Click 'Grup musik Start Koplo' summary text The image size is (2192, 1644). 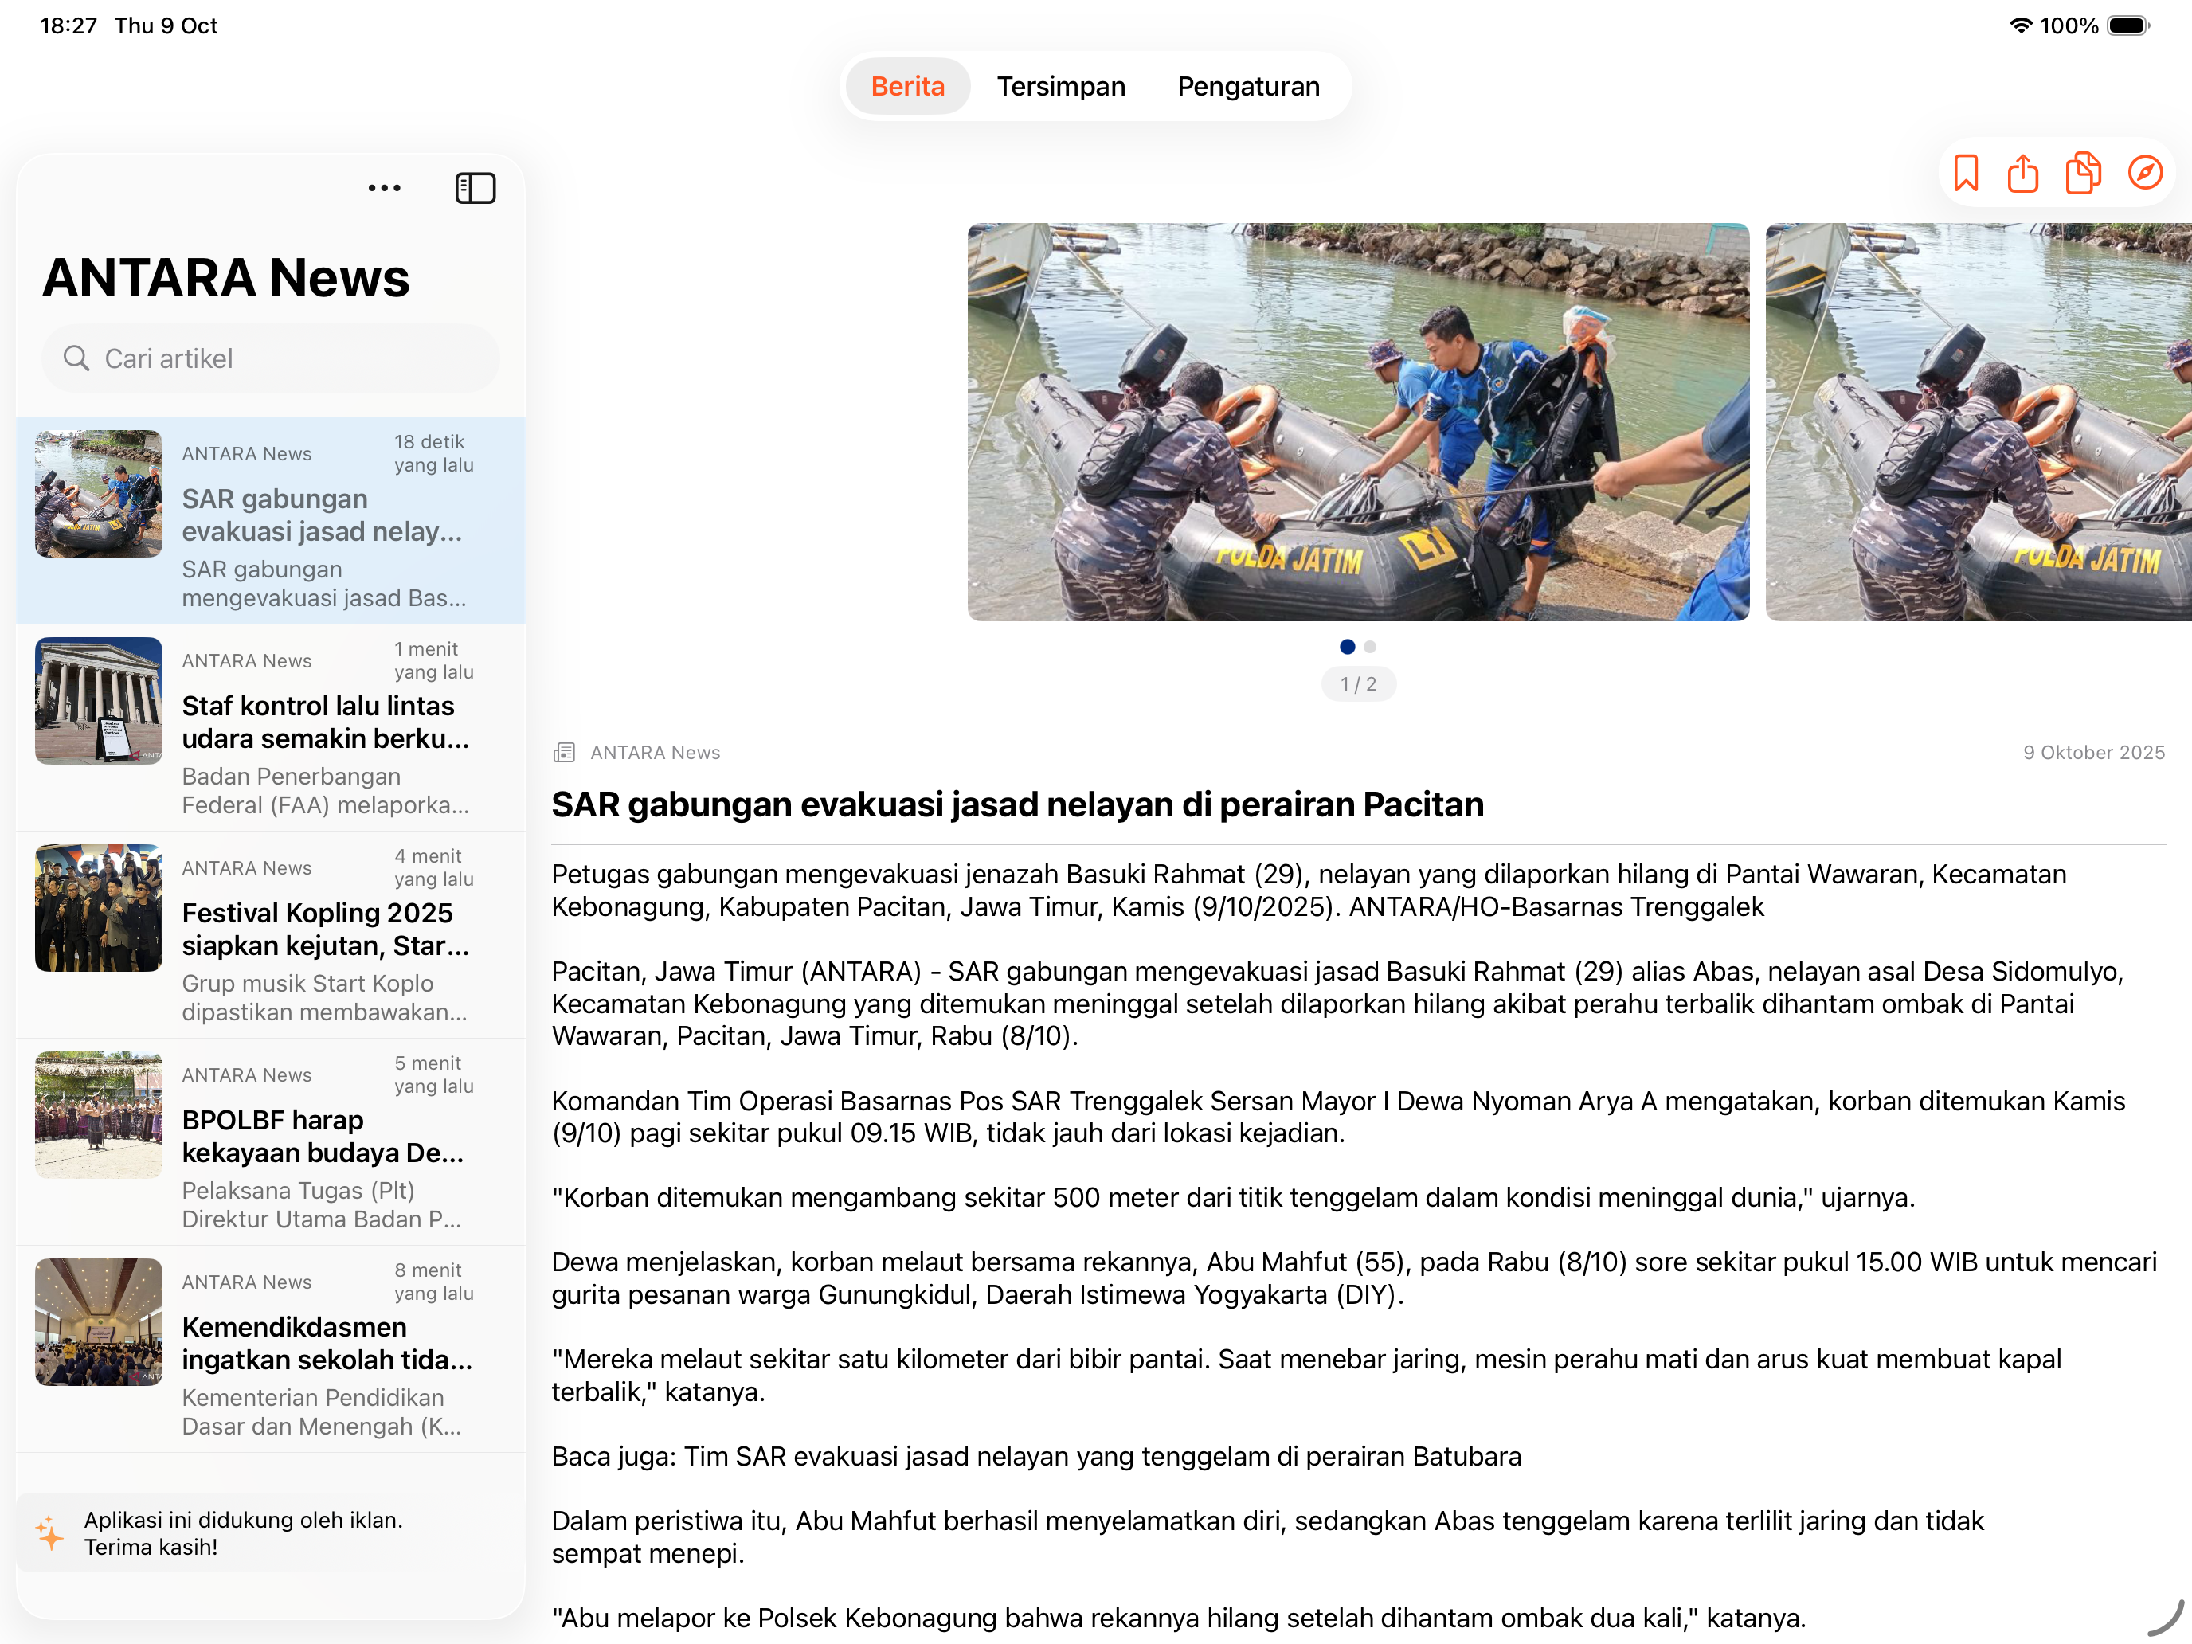(x=324, y=998)
